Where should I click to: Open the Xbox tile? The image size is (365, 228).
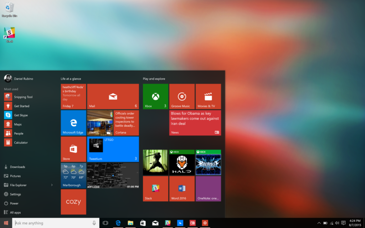[155, 97]
